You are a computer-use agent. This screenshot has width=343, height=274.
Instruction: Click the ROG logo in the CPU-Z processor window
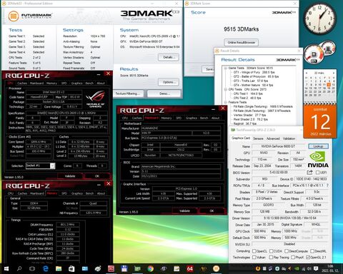[x=96, y=98]
